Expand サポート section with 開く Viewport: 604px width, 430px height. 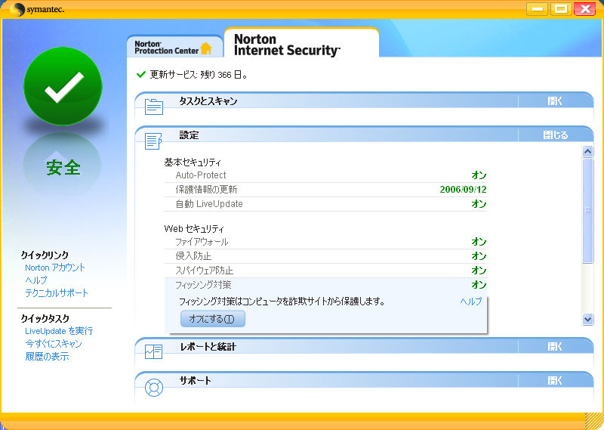555,381
